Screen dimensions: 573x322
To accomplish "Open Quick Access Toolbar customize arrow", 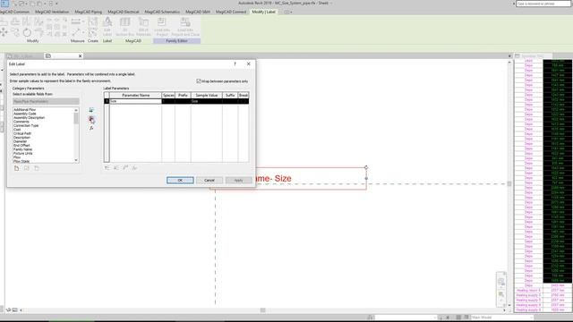I will pos(56,4).
